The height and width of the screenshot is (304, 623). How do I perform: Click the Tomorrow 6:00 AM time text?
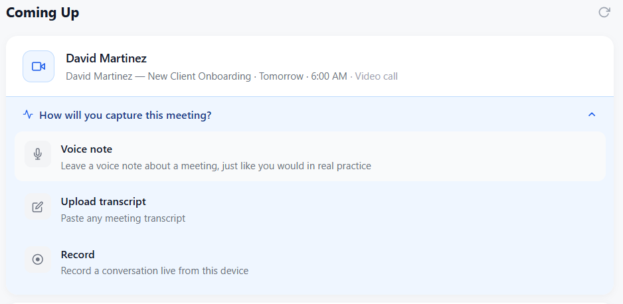click(303, 76)
